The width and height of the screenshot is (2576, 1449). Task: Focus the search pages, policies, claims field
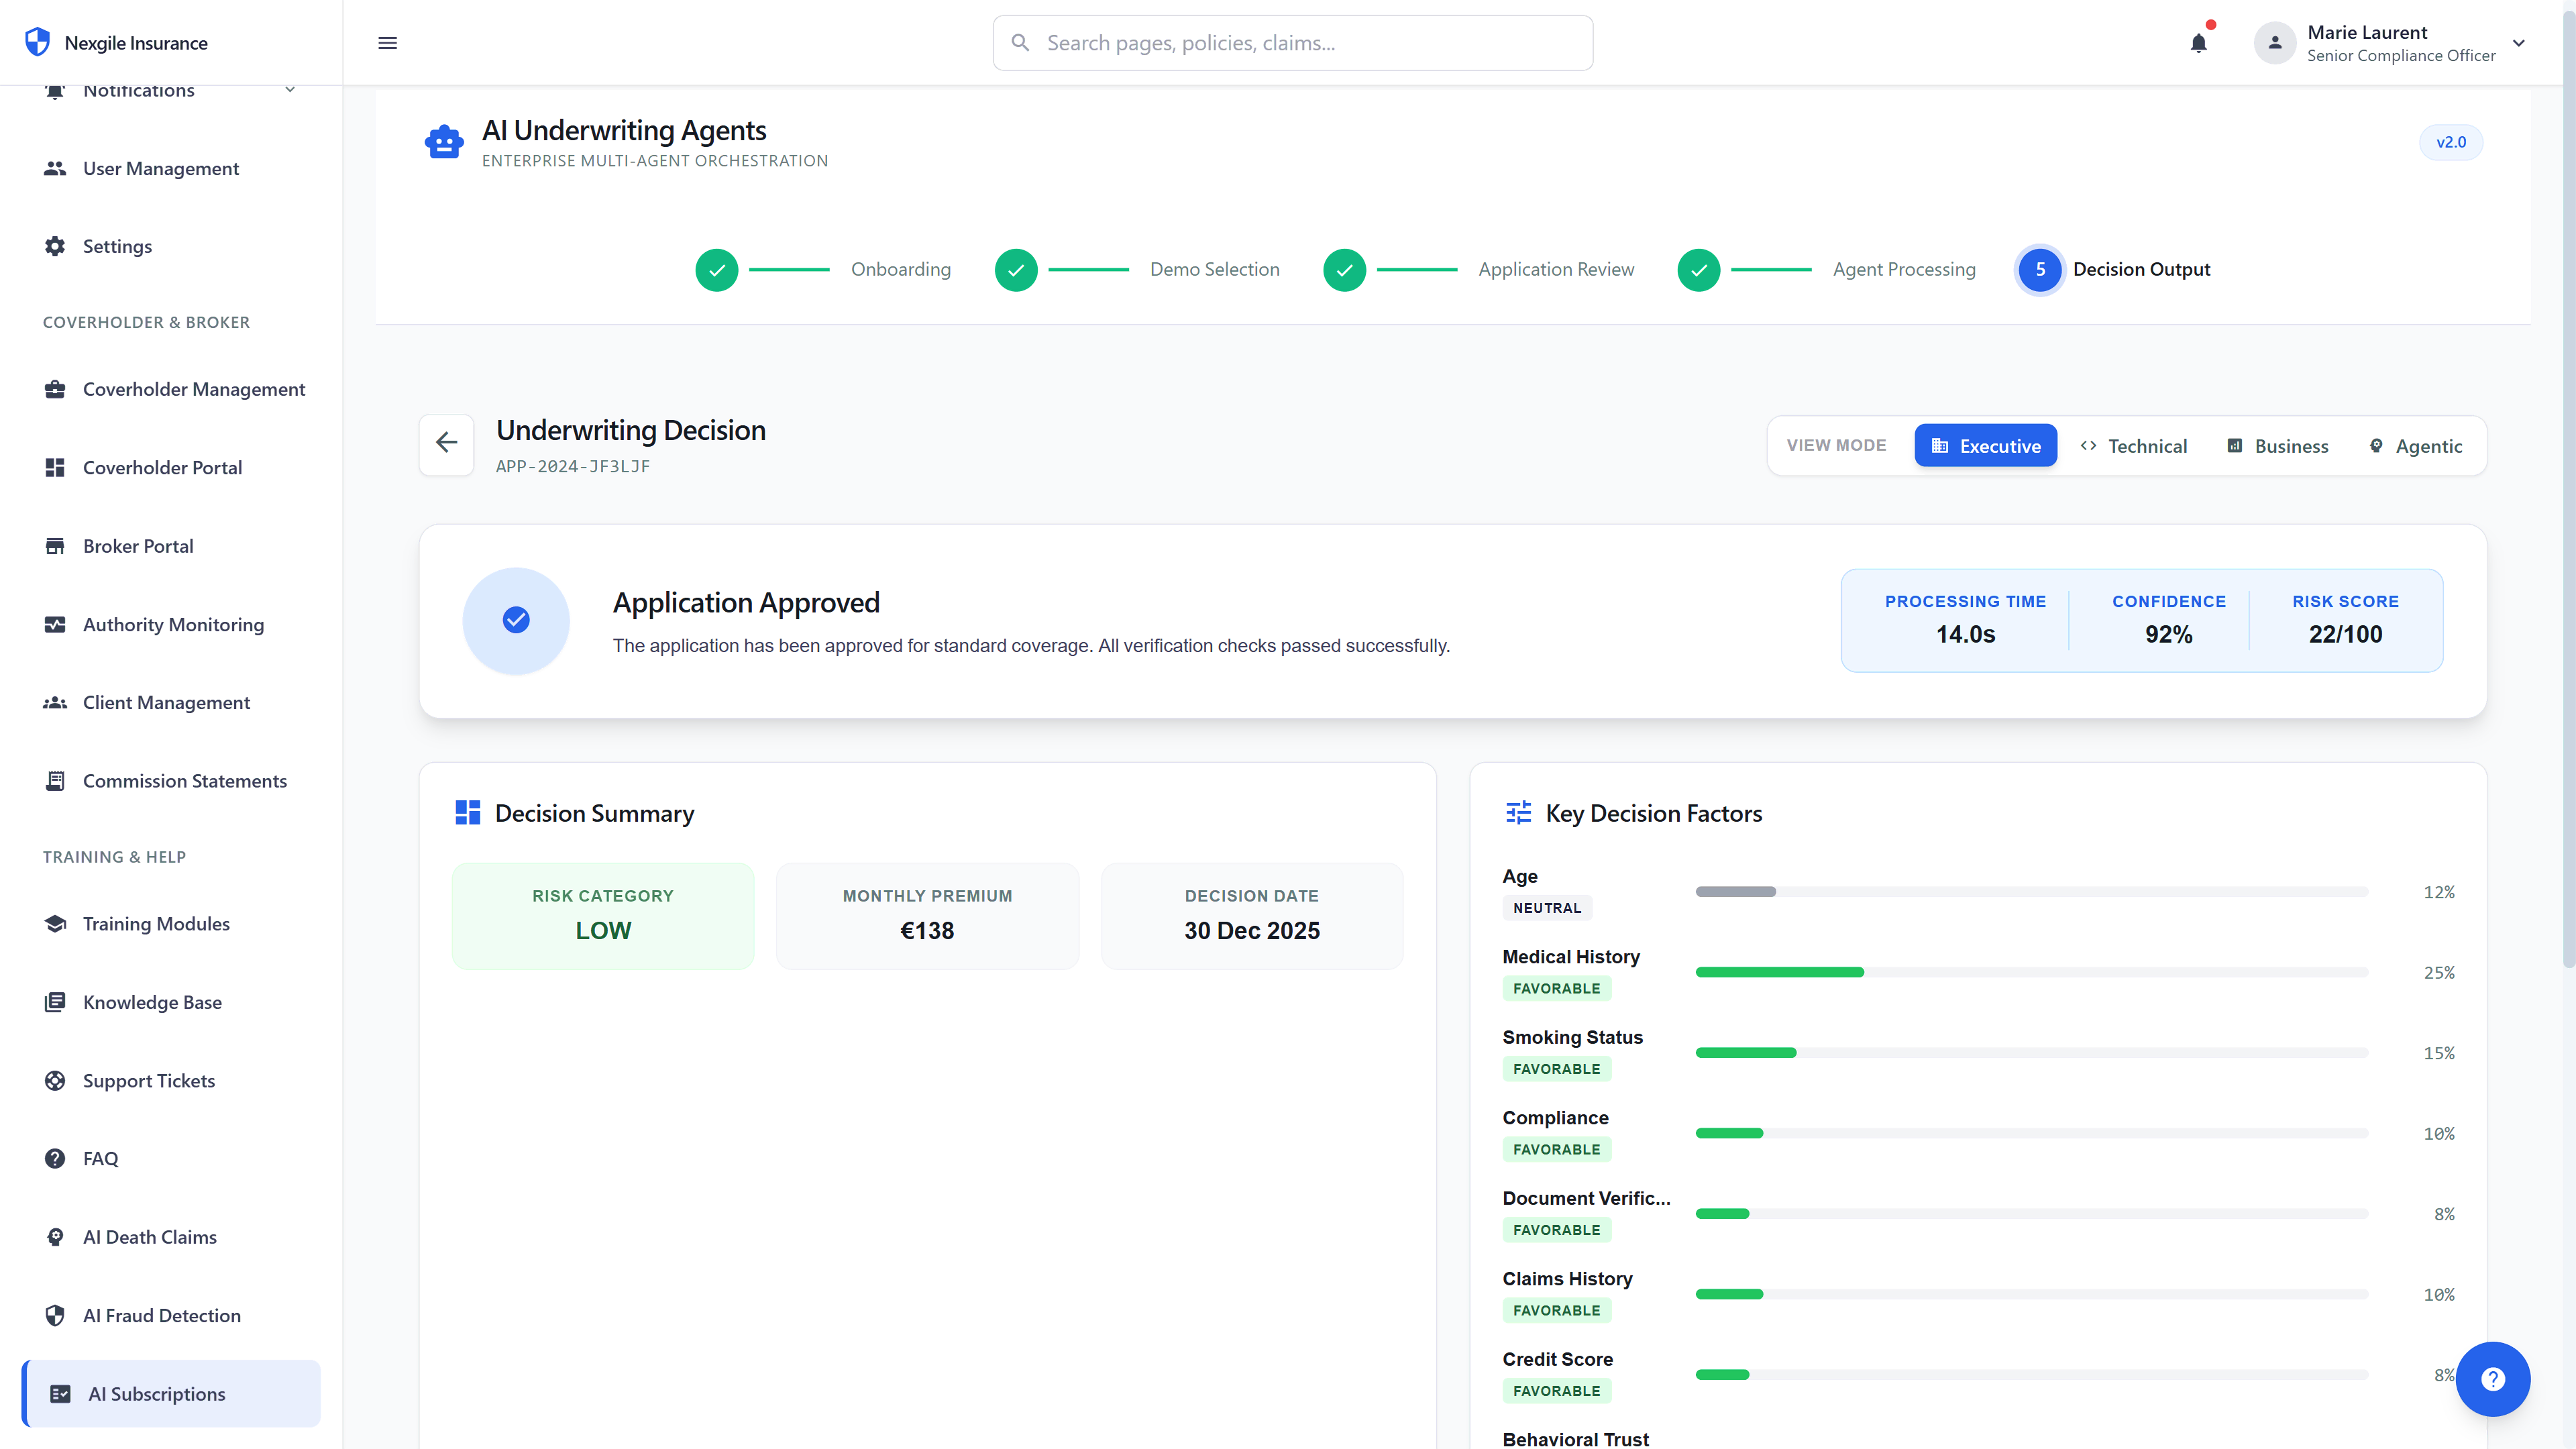pyautogui.click(x=1292, y=43)
